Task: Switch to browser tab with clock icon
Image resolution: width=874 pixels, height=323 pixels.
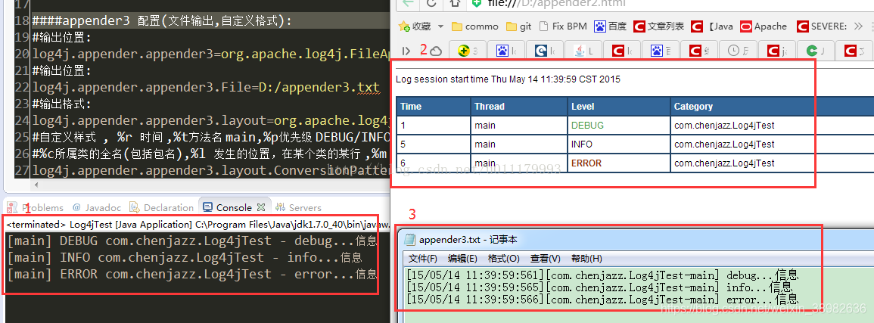Action: pyautogui.click(x=738, y=51)
